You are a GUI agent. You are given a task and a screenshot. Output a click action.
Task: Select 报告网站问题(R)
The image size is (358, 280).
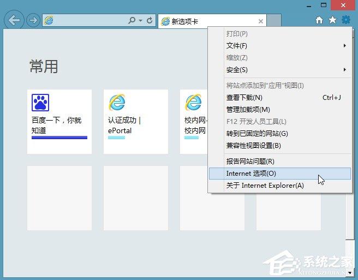[x=280, y=161]
